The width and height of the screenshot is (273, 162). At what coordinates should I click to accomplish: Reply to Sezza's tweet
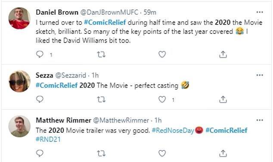point(40,99)
